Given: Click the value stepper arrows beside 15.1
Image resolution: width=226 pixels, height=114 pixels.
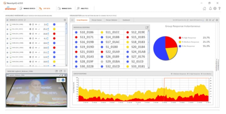Looking at the screenshot, I should [48, 52].
